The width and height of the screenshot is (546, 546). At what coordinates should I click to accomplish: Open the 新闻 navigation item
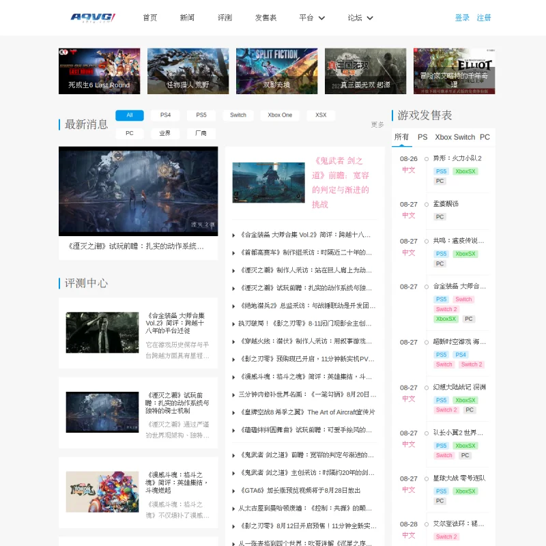[x=187, y=18]
